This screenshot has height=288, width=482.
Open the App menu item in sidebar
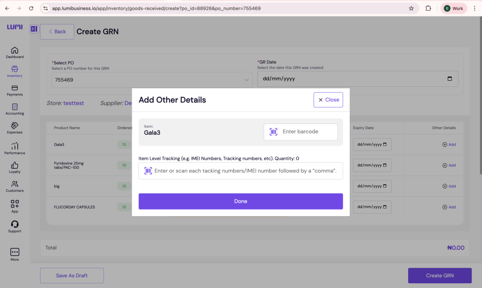[15, 206]
